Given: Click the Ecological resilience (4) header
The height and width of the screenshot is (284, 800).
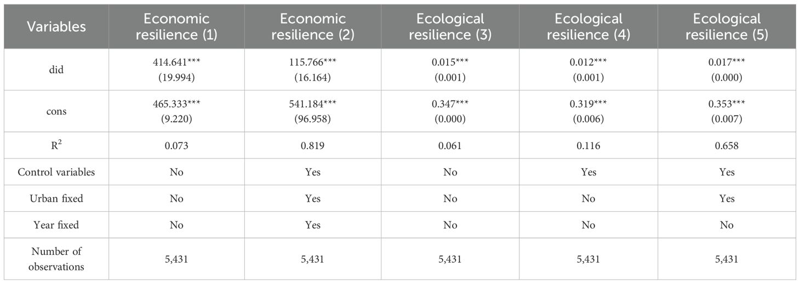Looking at the screenshot, I should coord(588,27).
